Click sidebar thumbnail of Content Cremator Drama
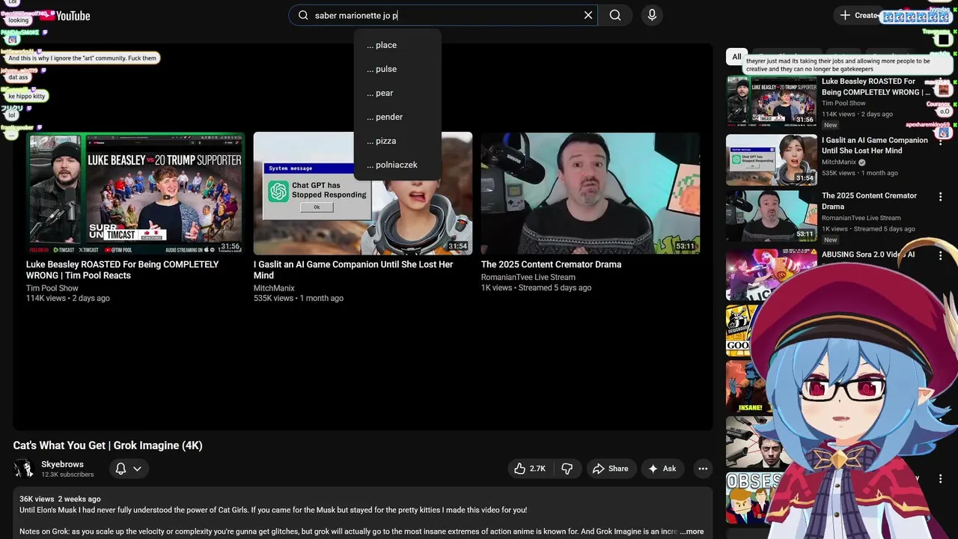The height and width of the screenshot is (539, 958). 772,216
